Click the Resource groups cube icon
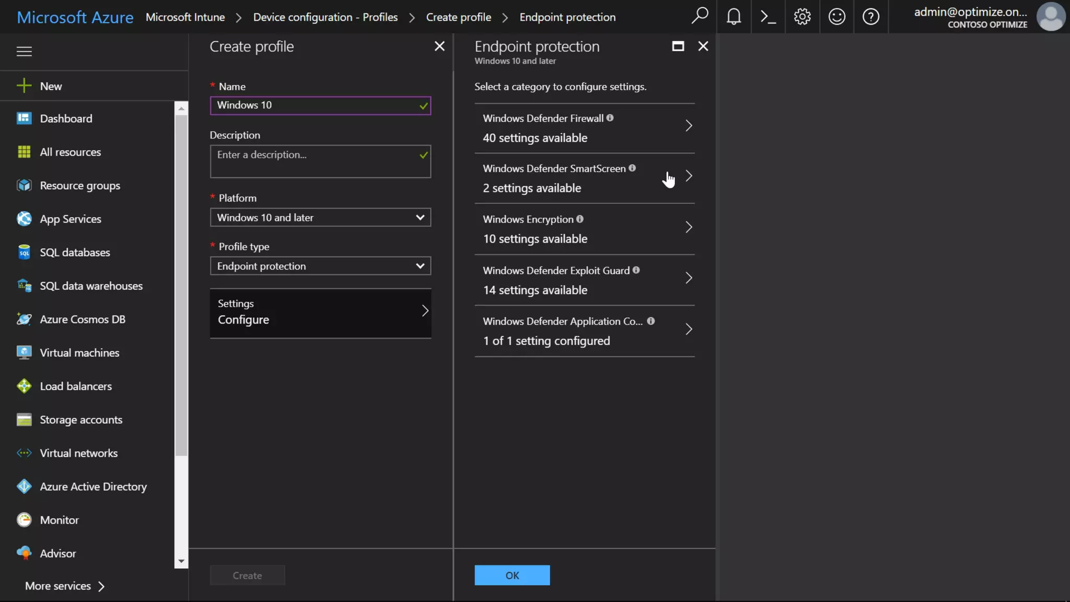This screenshot has height=602, width=1070. (x=24, y=185)
